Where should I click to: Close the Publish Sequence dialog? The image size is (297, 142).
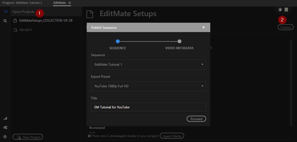point(203,27)
